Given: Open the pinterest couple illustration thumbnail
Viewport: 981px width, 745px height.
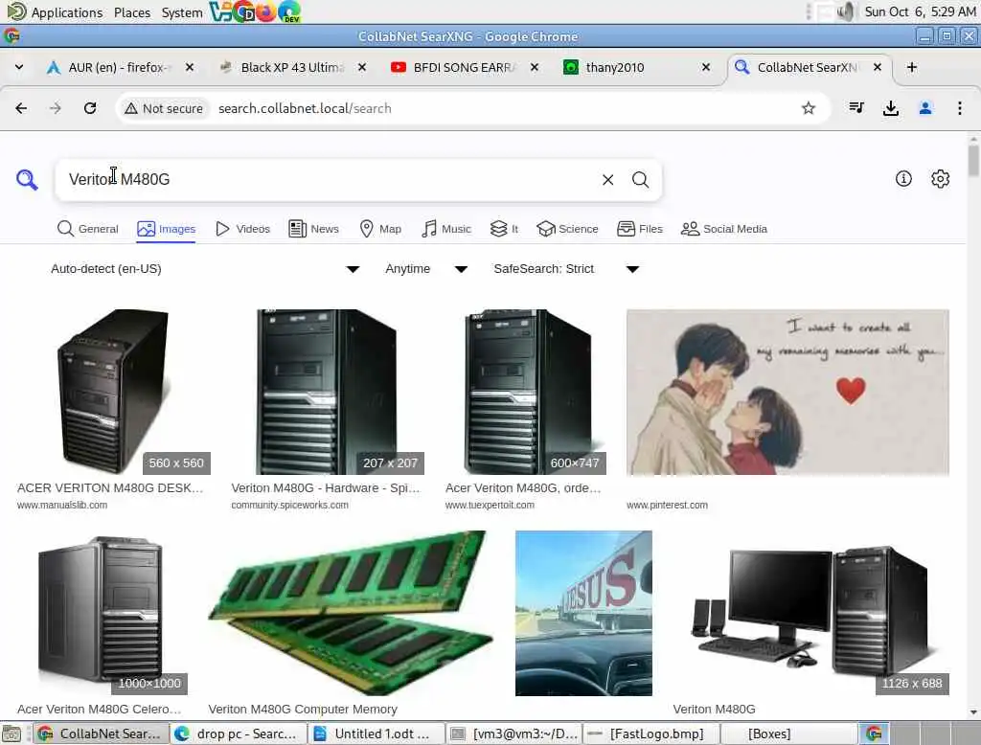Looking at the screenshot, I should click(787, 392).
